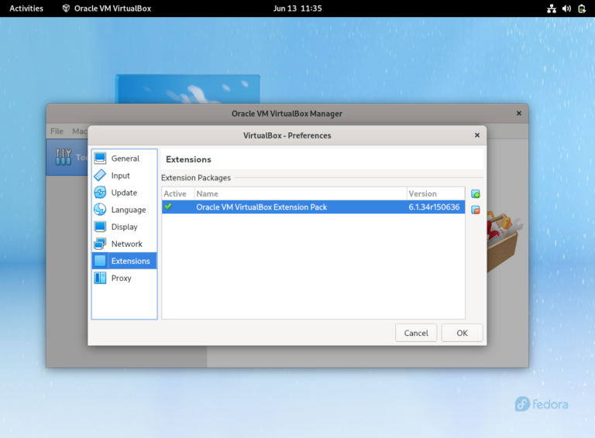Close the VirtualBox - Preferences dialog
The width and height of the screenshot is (595, 438).
477,135
